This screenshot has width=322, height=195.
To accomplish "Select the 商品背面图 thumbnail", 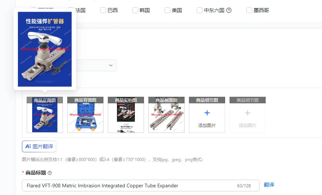I will pyautogui.click(x=85, y=115).
